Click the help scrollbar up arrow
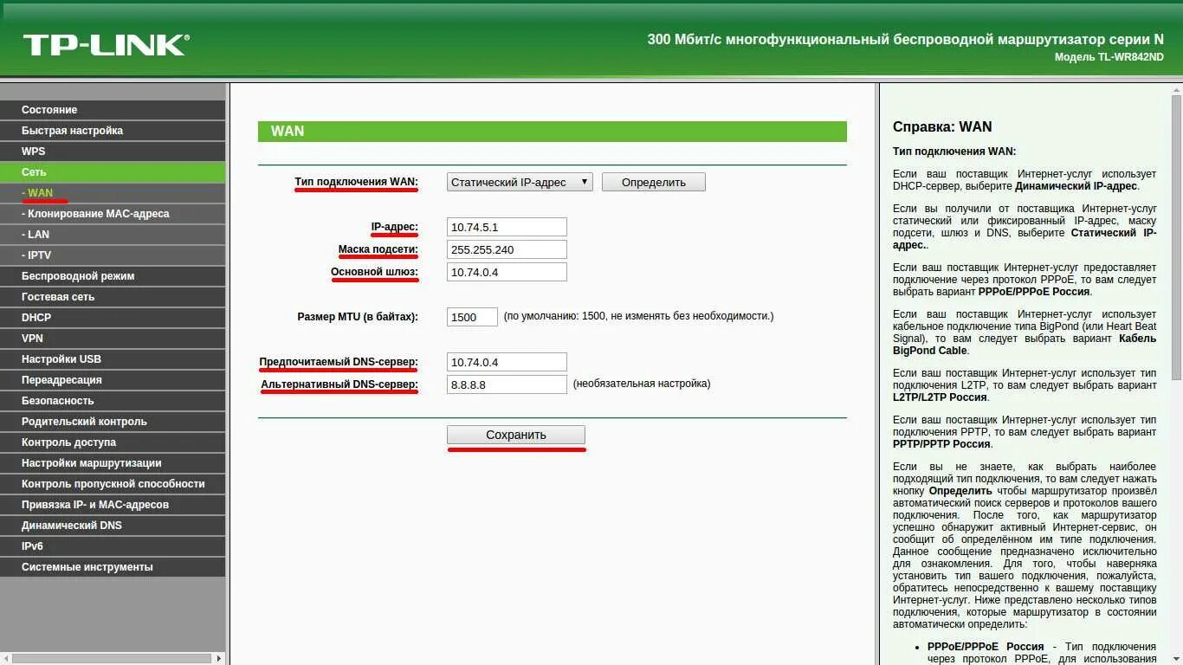Screen dimensions: 1183x665 click(x=1176, y=89)
